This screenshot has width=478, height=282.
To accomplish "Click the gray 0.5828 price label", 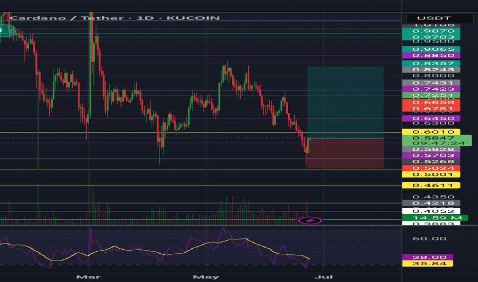I will tap(431, 149).
